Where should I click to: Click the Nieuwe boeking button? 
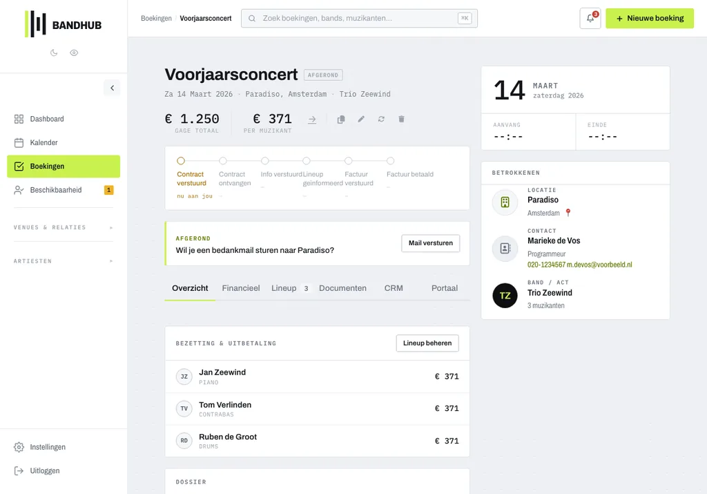pos(649,19)
